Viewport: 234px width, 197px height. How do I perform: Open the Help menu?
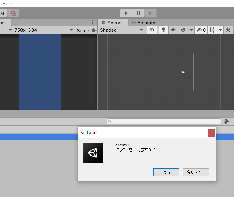7,4
